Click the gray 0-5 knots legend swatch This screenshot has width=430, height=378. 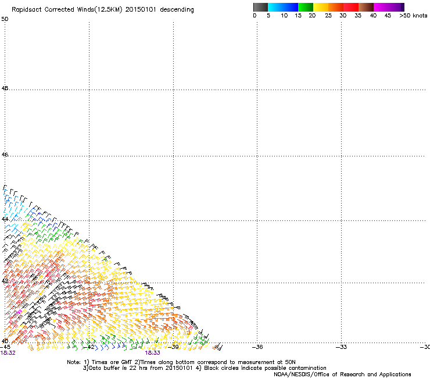coord(260,7)
